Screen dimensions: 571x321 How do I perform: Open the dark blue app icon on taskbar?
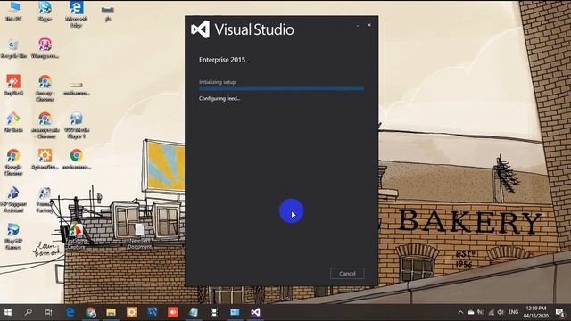point(153,312)
